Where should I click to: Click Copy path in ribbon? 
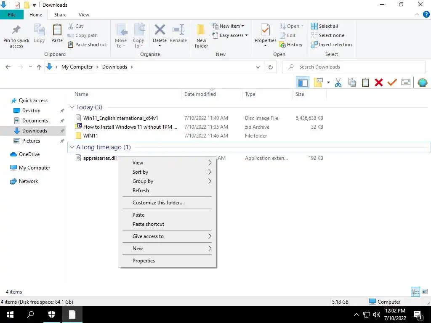(x=82, y=35)
